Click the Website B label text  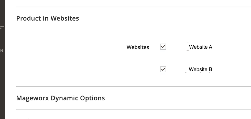[200, 69]
